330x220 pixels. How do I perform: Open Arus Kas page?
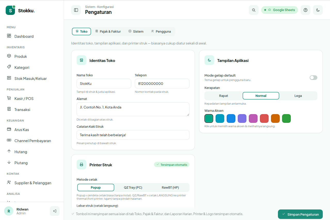32,130
